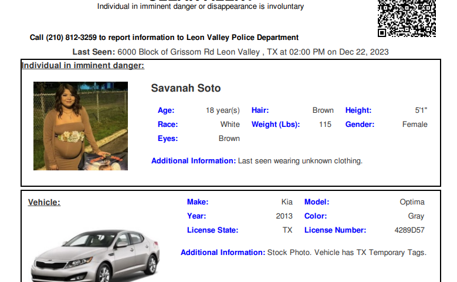Click the 'Age:' field label

click(x=166, y=110)
